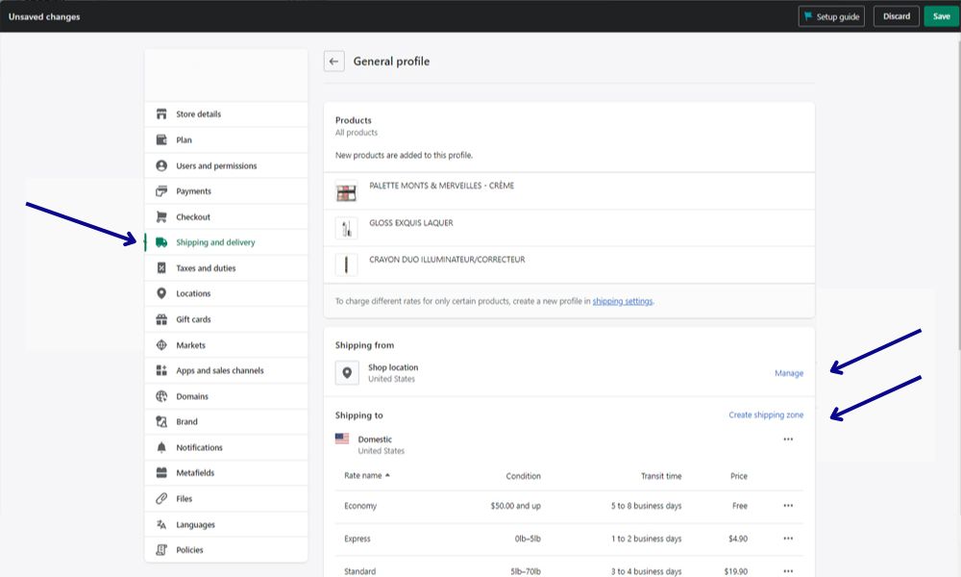Screen dimensions: 961x577
Task: Click the Save button
Action: click(x=942, y=16)
